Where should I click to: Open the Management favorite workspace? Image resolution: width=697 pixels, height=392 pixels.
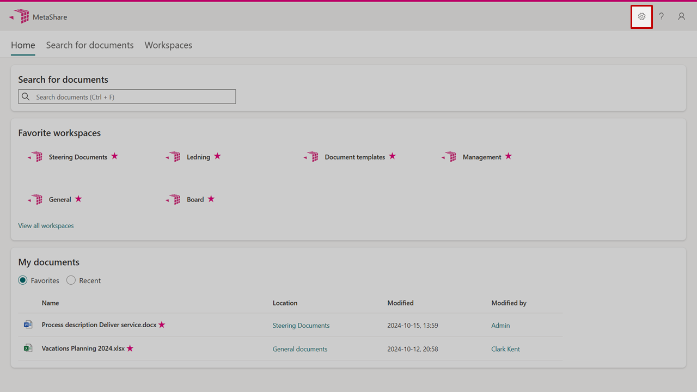(481, 157)
